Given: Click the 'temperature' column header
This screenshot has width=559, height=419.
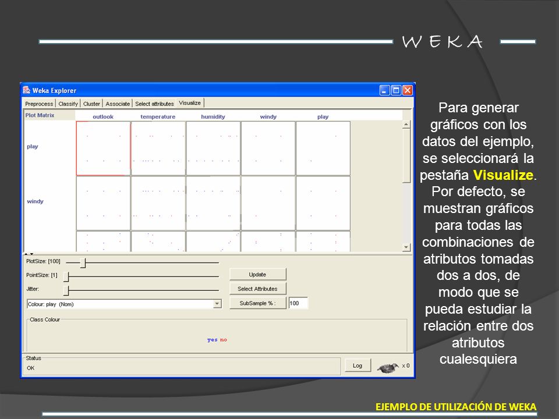Looking at the screenshot, I should coord(158,116).
